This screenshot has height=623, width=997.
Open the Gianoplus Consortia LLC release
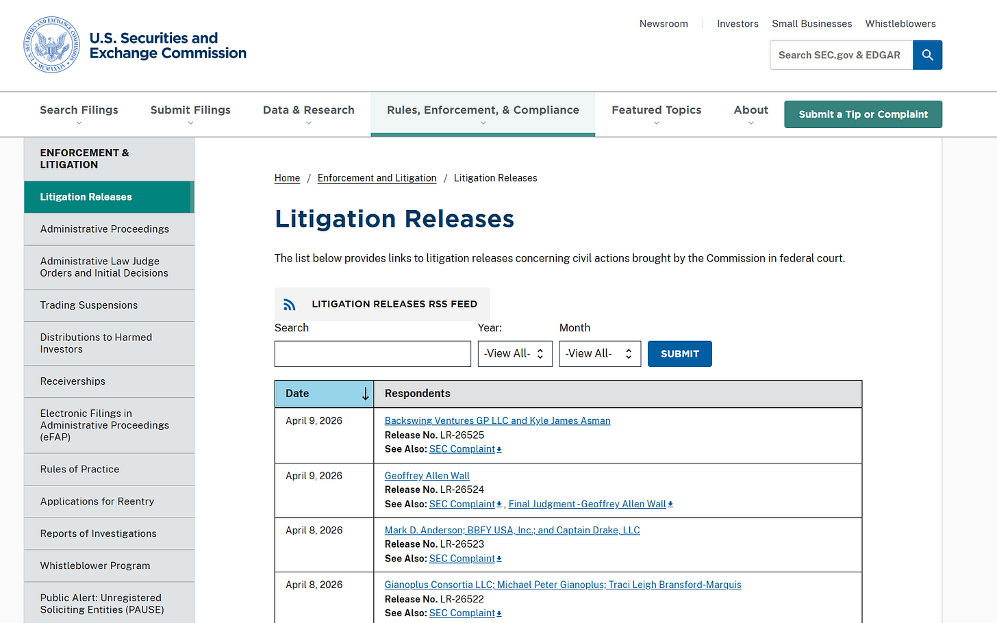563,585
